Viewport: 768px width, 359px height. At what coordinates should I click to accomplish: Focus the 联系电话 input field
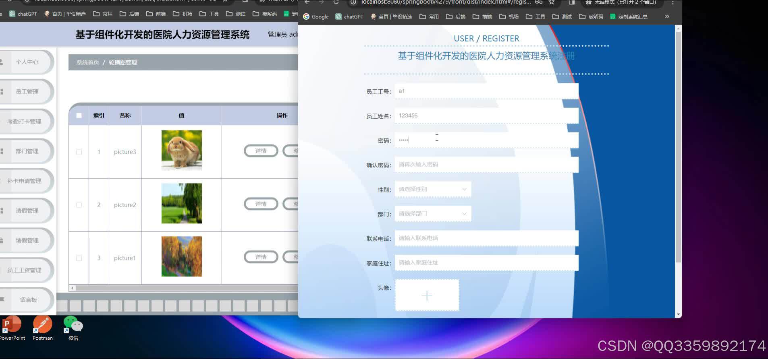point(486,238)
